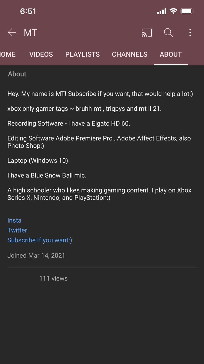Tap the cellular signal bars icon
This screenshot has height=364, width=204.
pyautogui.click(x=162, y=12)
